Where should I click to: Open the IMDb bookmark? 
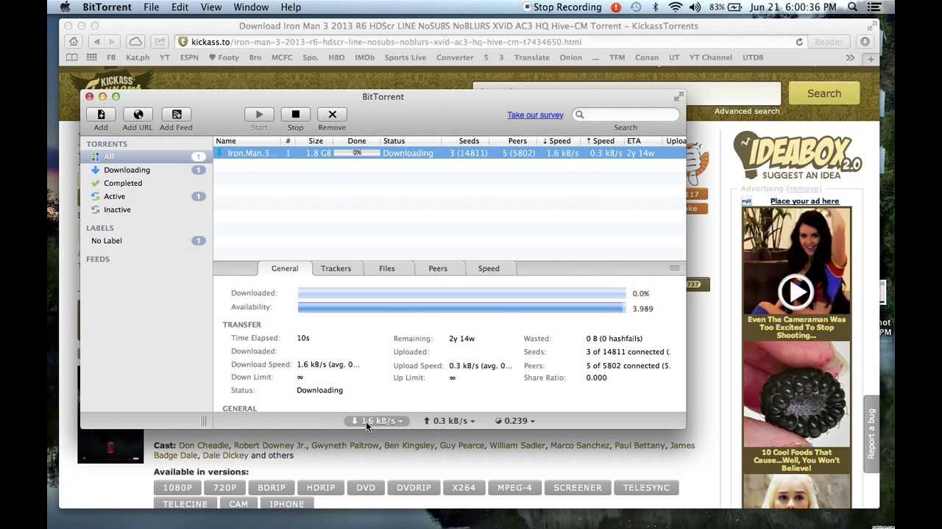[364, 57]
